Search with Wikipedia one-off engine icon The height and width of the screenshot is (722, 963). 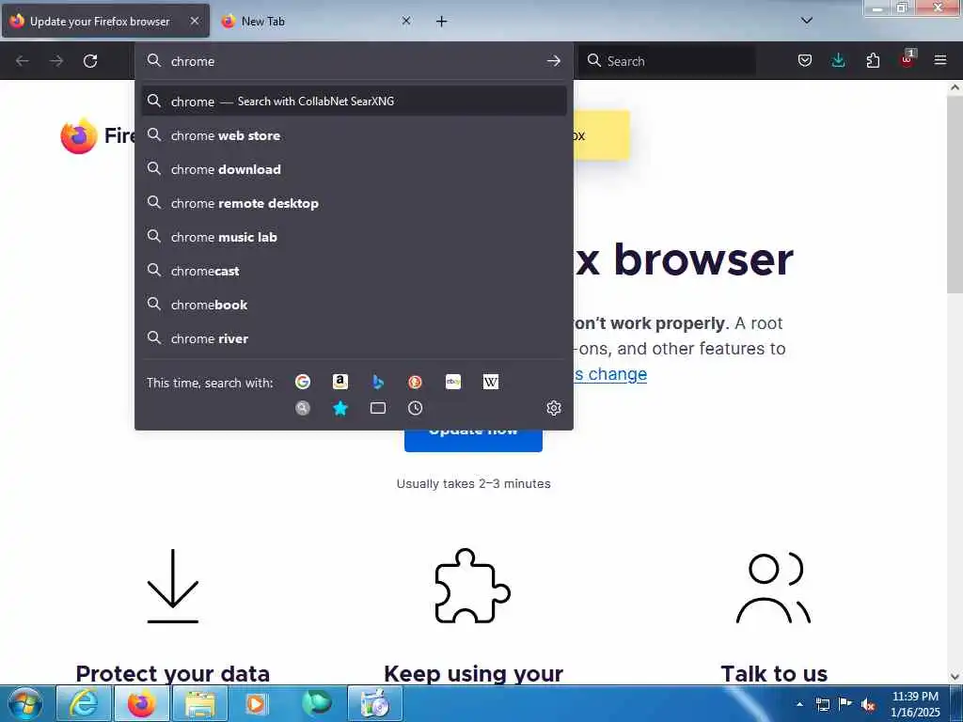[491, 382]
